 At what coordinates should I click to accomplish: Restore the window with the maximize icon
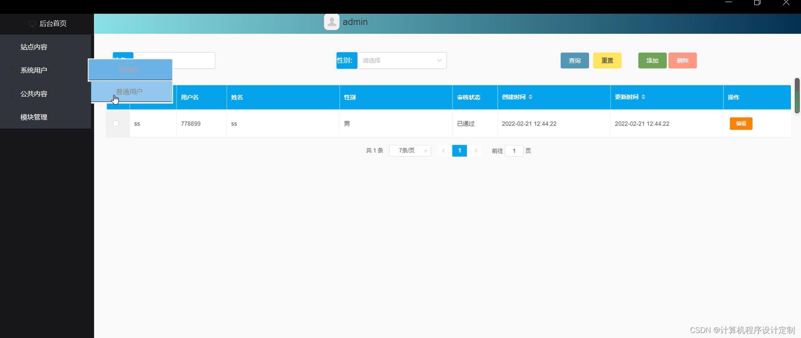(x=757, y=3)
